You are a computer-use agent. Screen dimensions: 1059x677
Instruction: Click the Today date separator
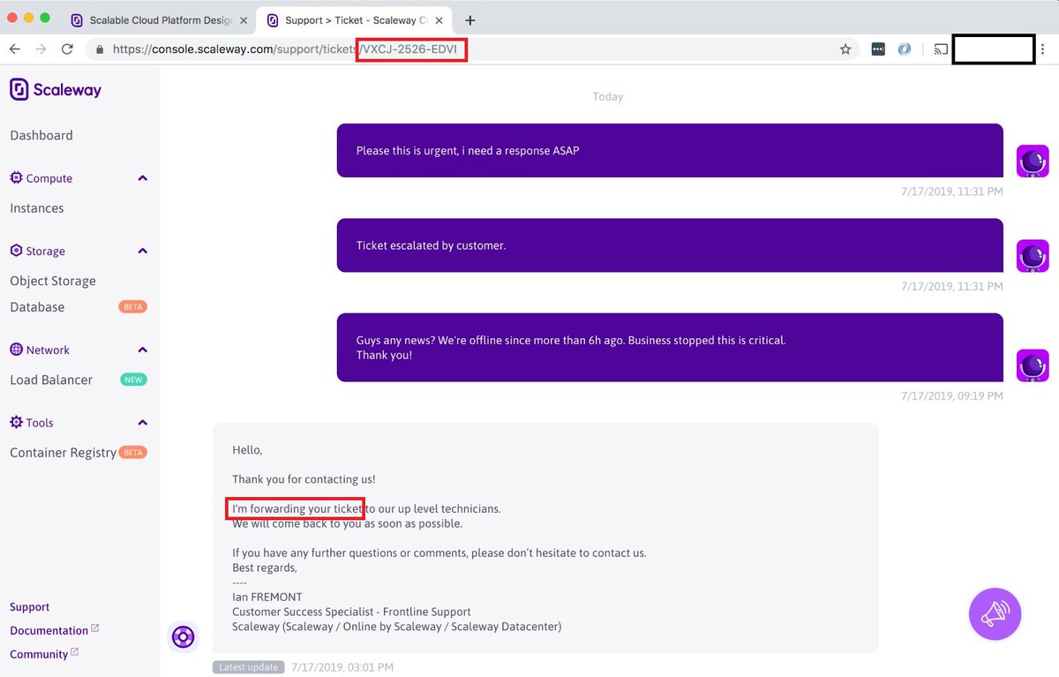coord(608,96)
